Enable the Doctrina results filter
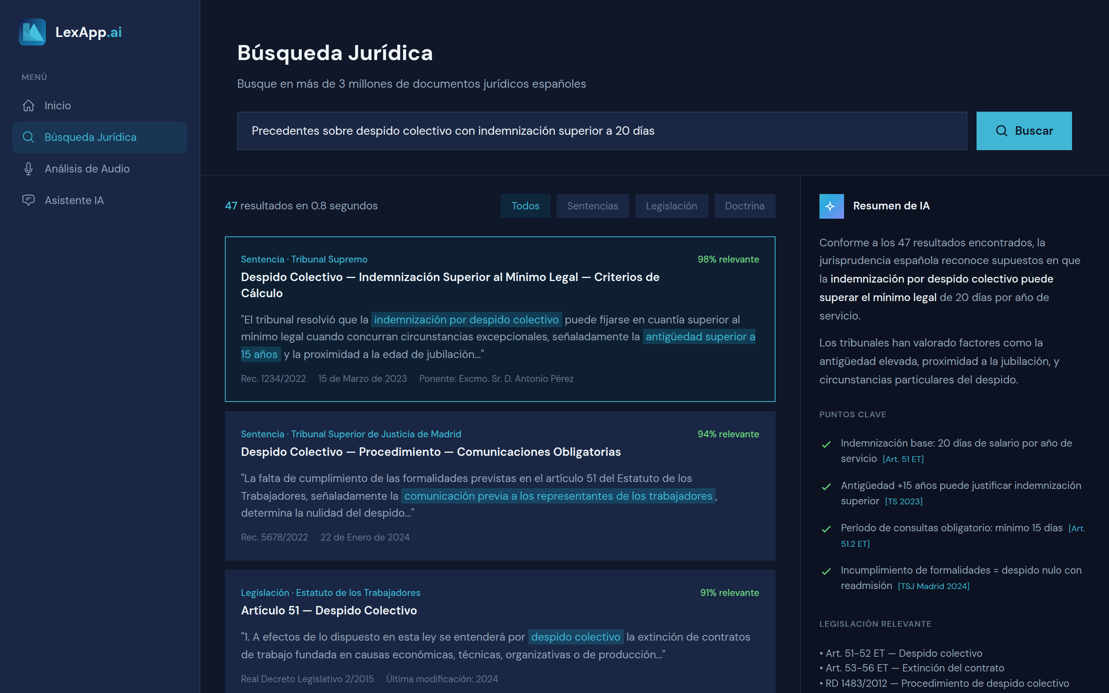Screen dimensions: 1109x693 point(745,206)
